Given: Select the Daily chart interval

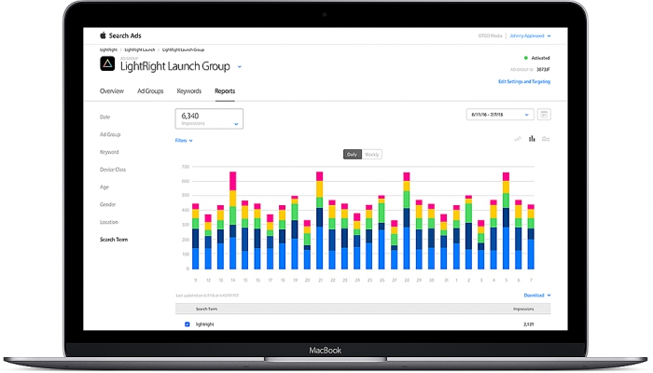Looking at the screenshot, I should point(353,155).
